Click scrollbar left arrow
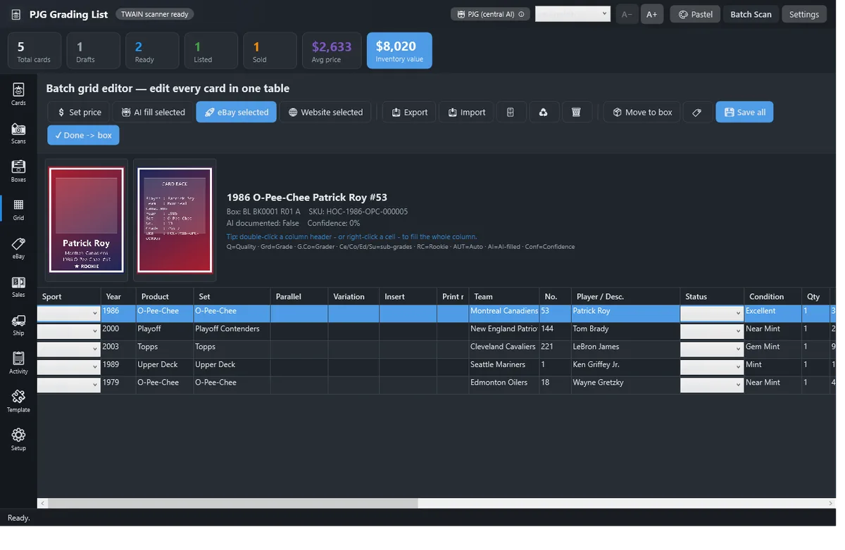The image size is (845, 550). 42,504
